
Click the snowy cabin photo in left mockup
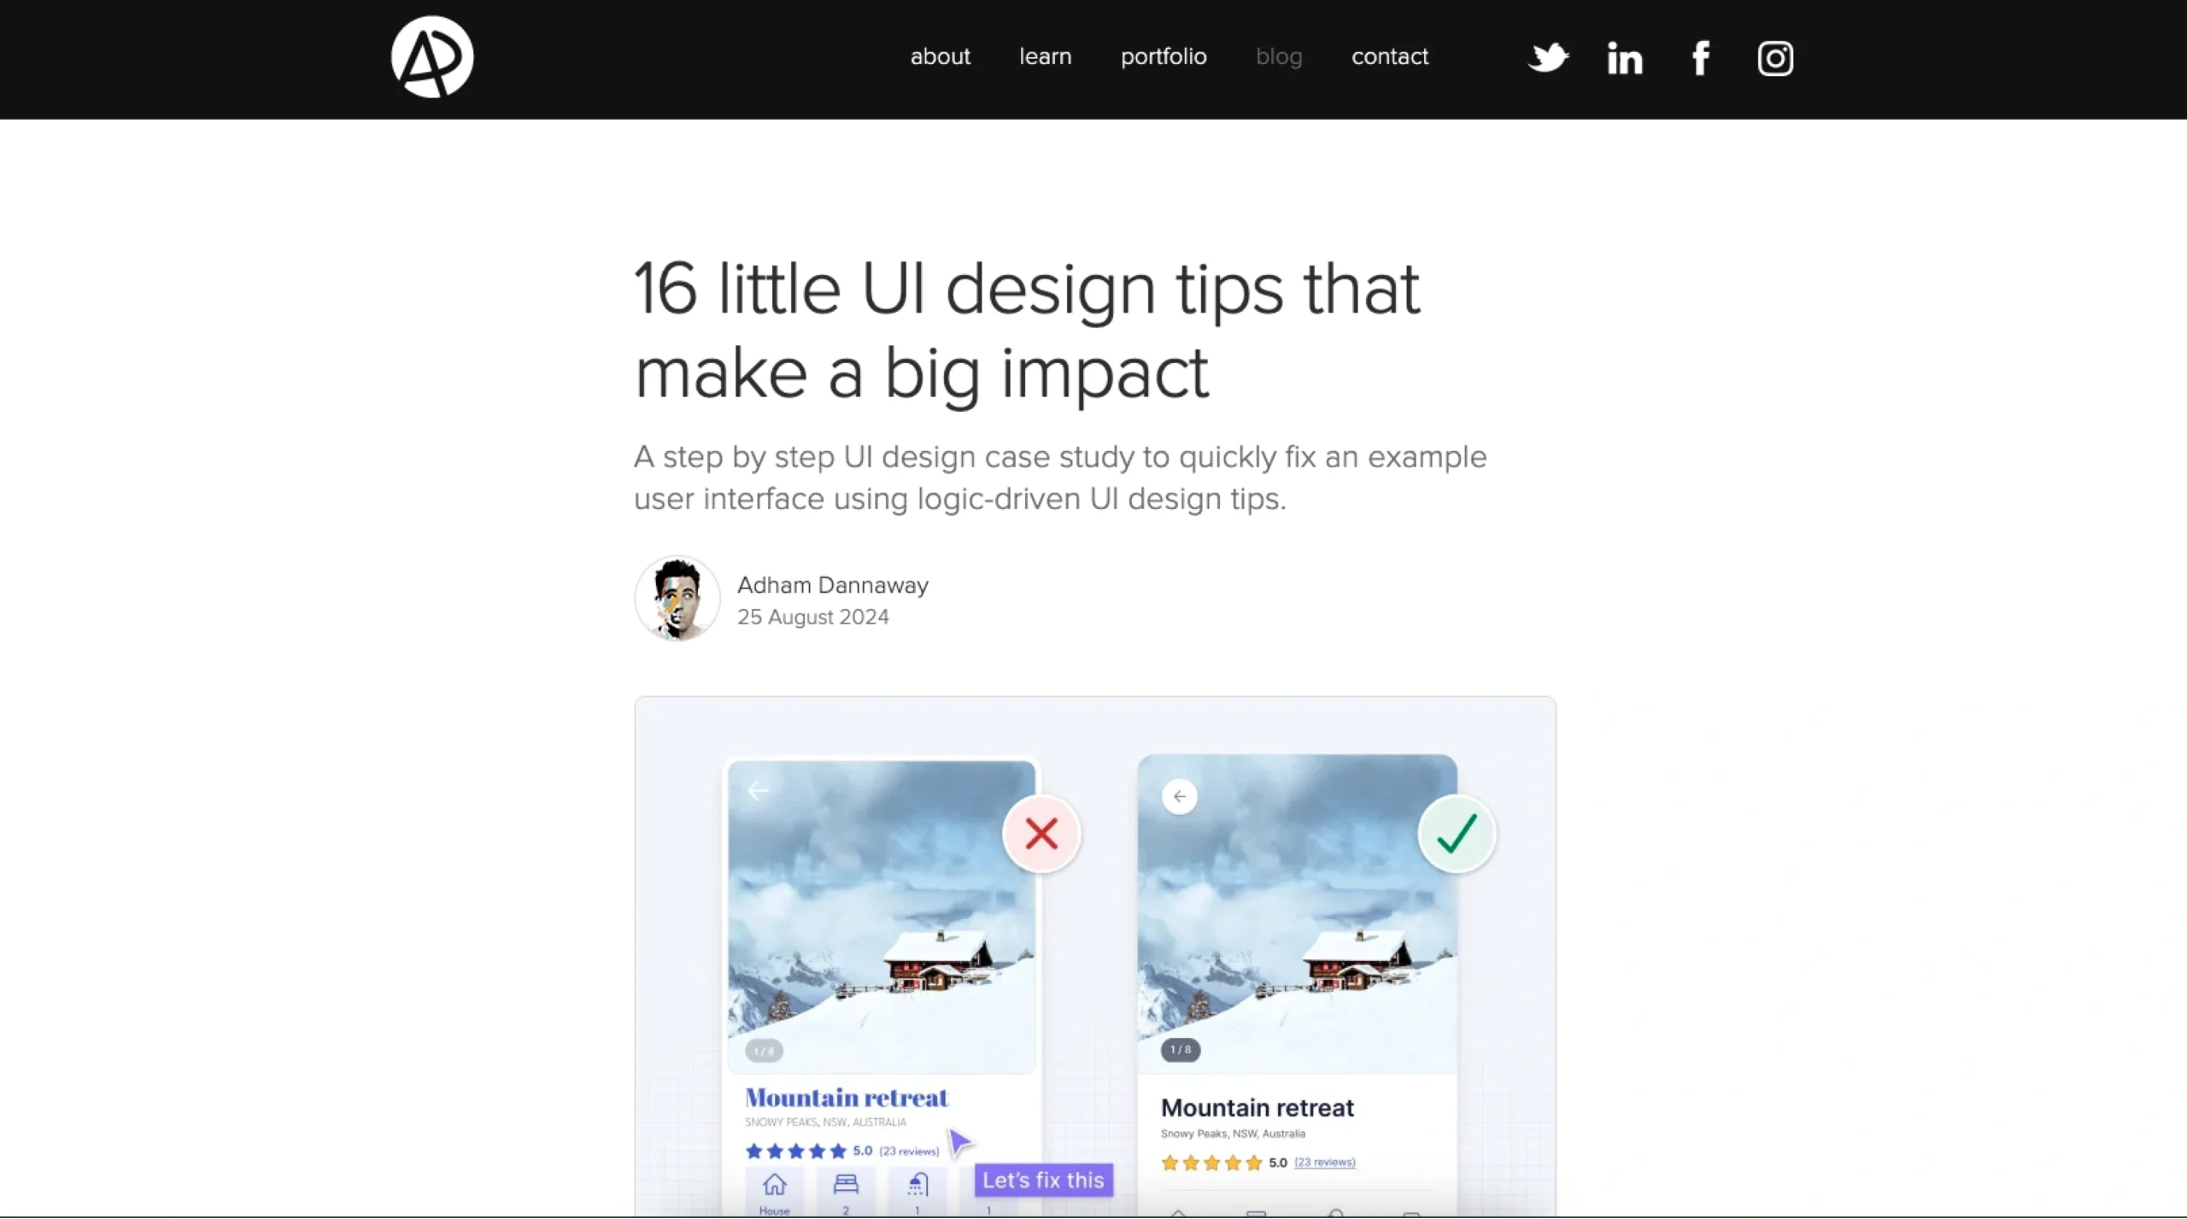882,917
